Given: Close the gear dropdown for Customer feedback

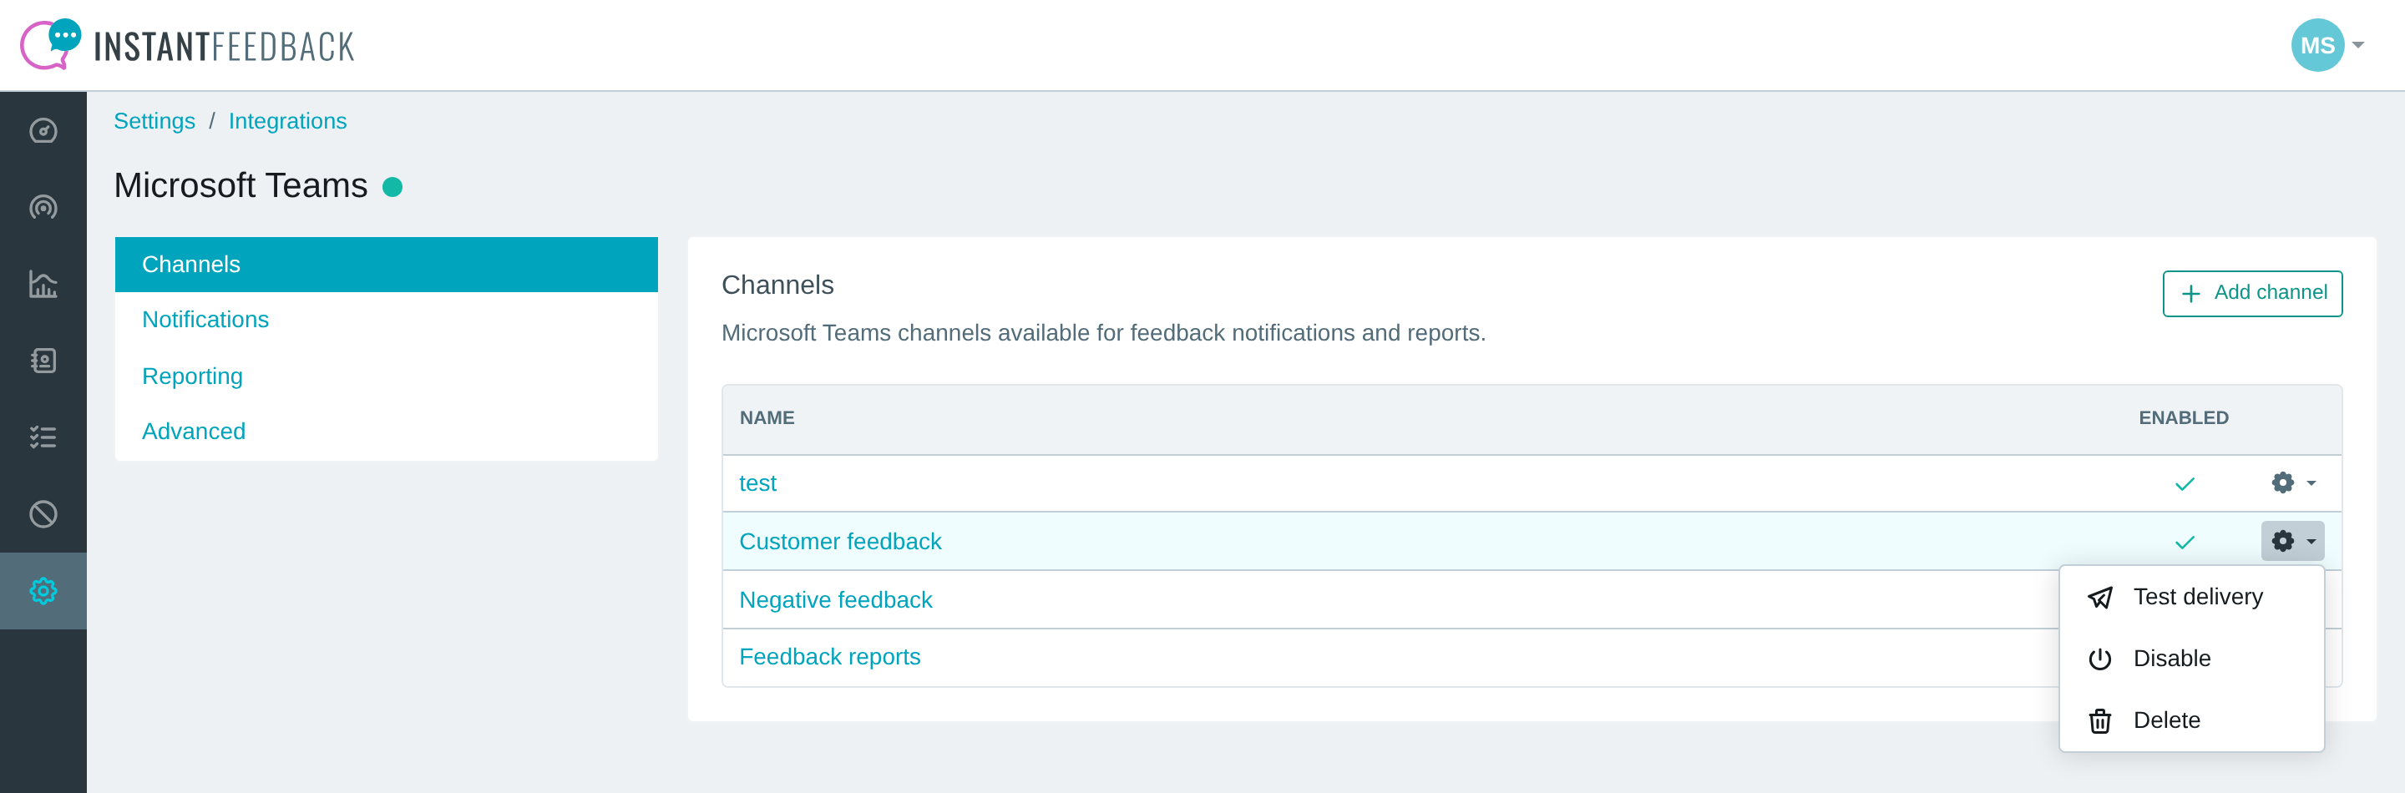Looking at the screenshot, I should click(x=2293, y=541).
